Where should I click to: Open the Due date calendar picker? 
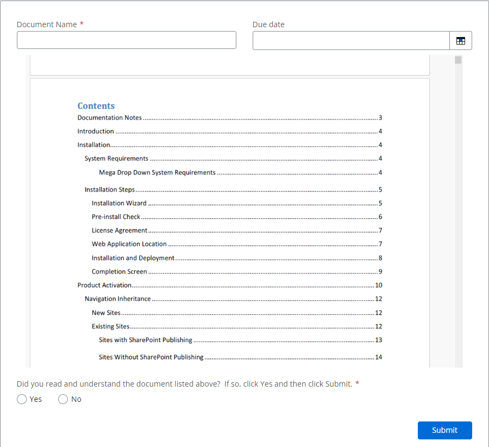pyautogui.click(x=460, y=41)
